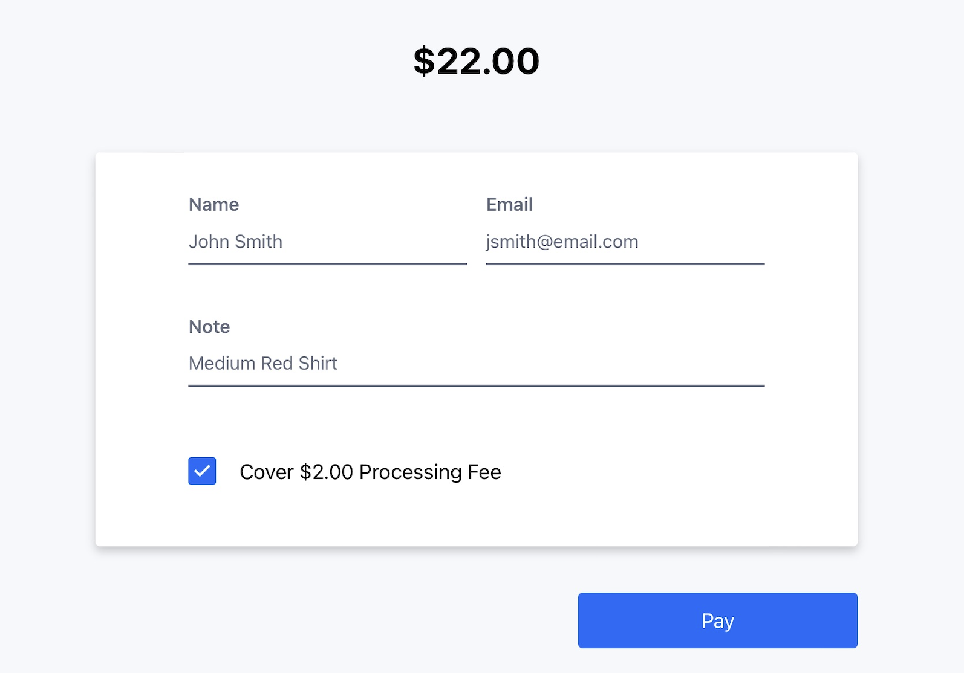Disable covering the processing fee
Viewport: 964px width, 673px height.
pyautogui.click(x=202, y=471)
